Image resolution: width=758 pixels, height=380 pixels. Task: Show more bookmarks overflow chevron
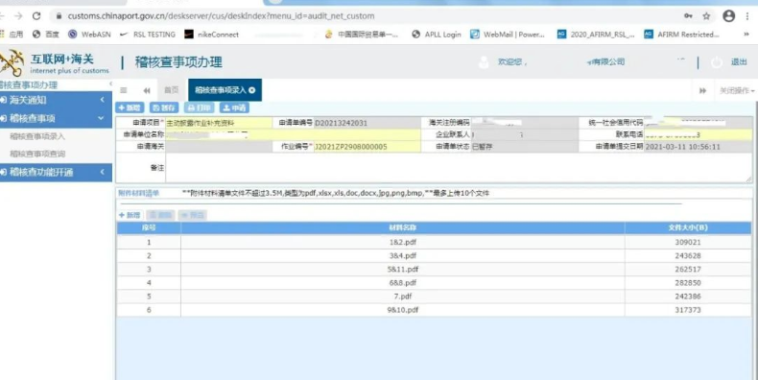746,35
